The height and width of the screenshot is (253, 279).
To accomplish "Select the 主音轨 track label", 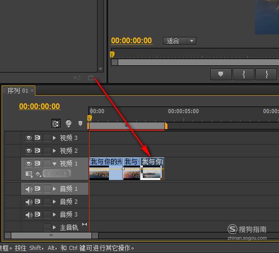I will tap(69, 227).
